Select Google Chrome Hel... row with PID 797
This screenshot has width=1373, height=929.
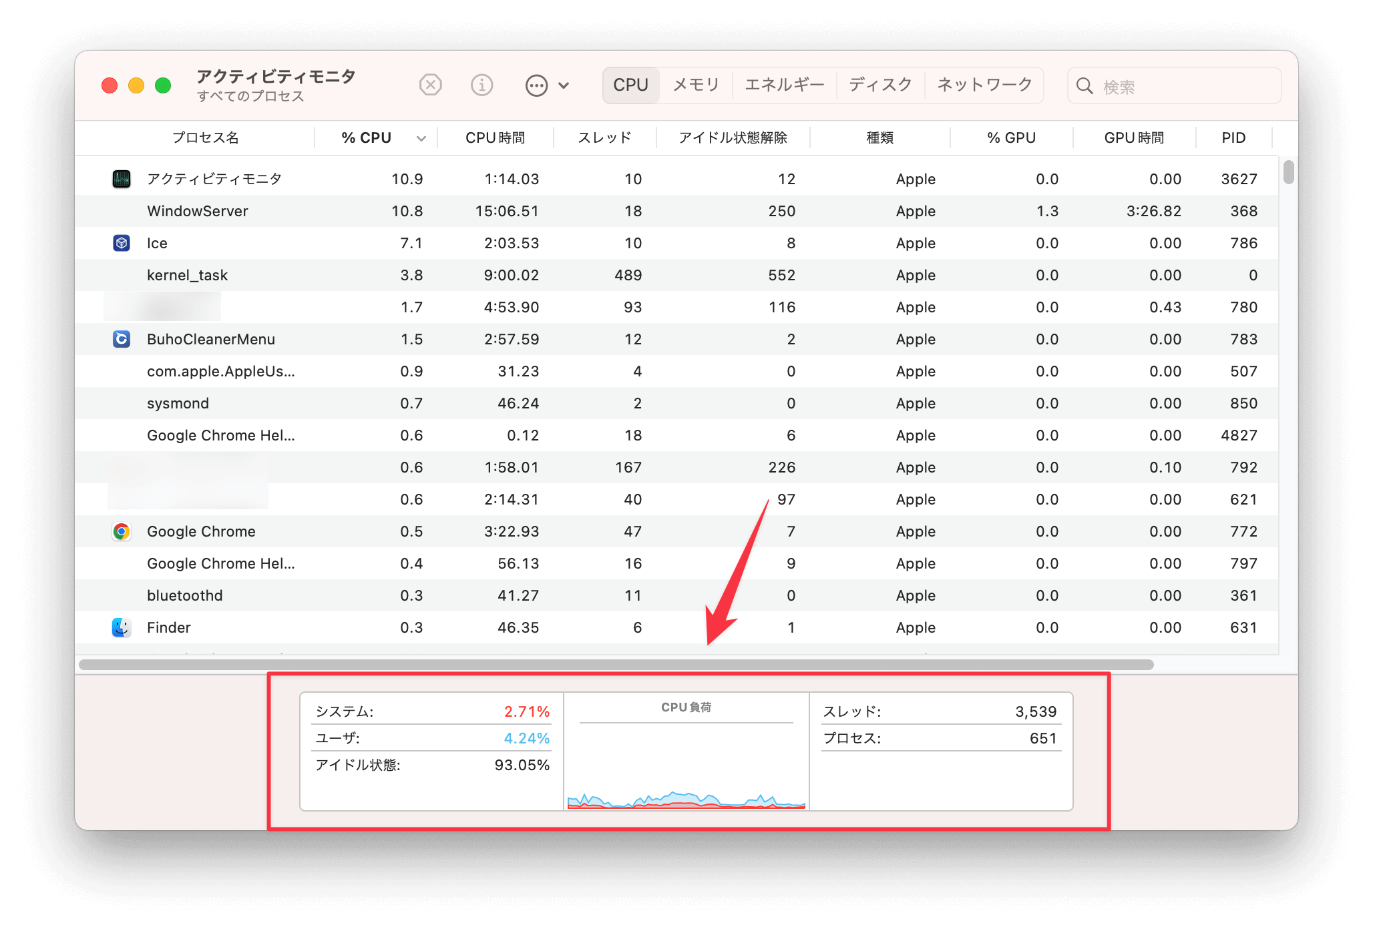(x=676, y=563)
